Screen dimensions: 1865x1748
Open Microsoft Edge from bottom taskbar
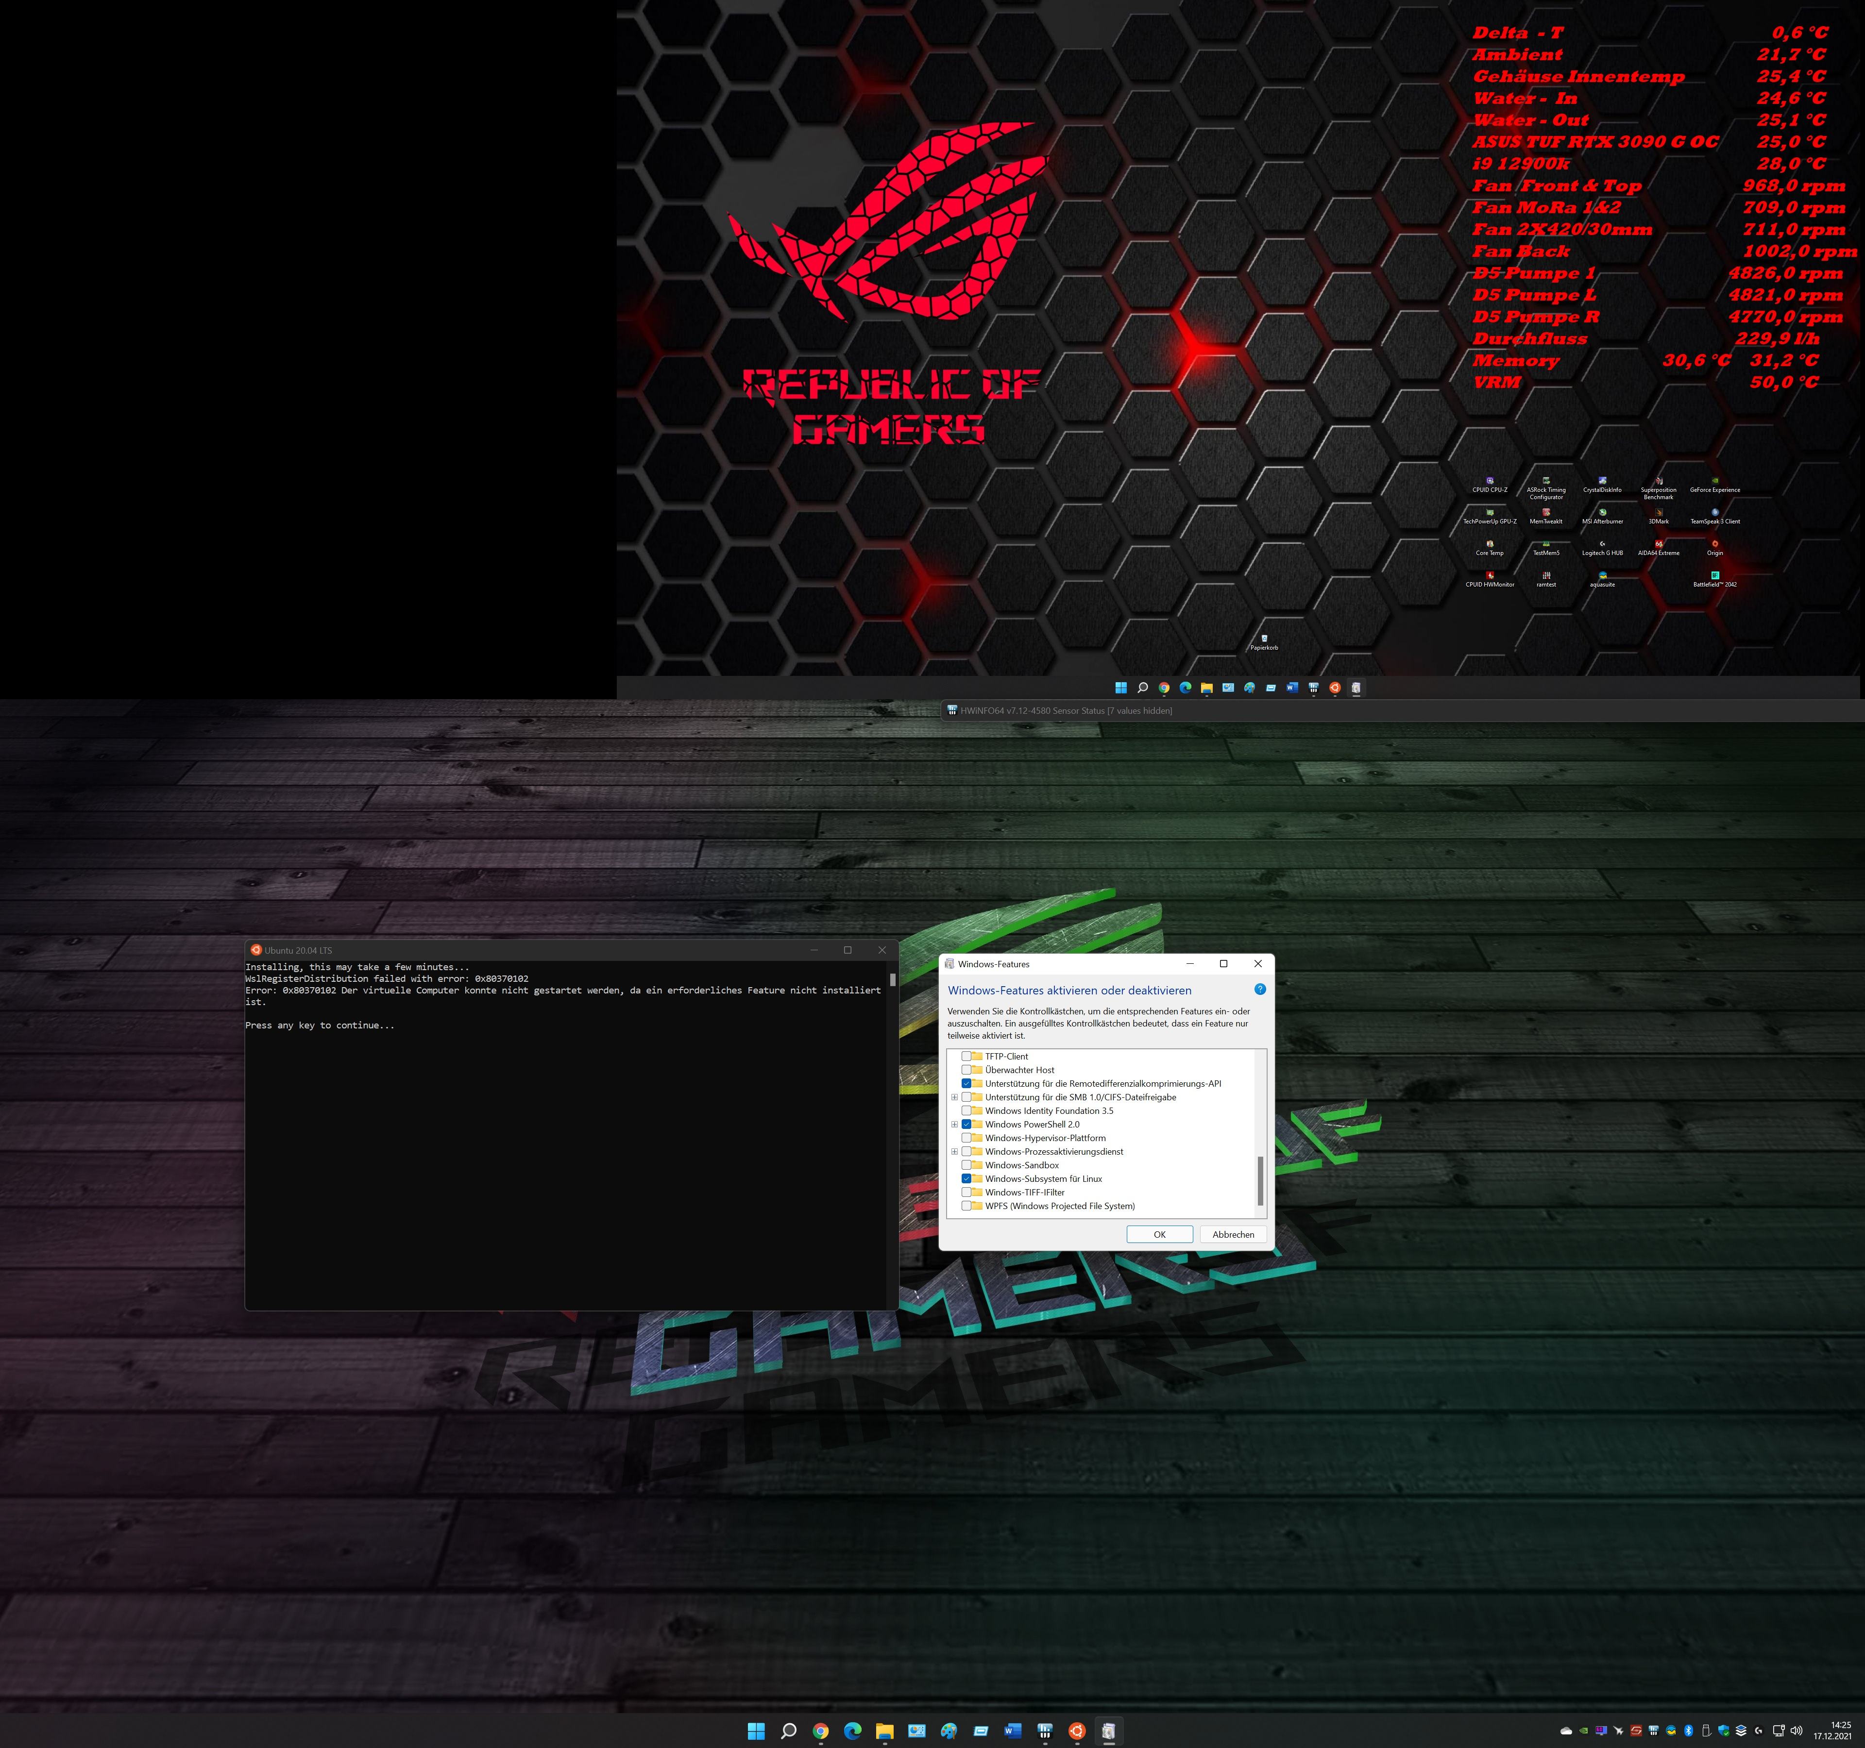tap(853, 1731)
